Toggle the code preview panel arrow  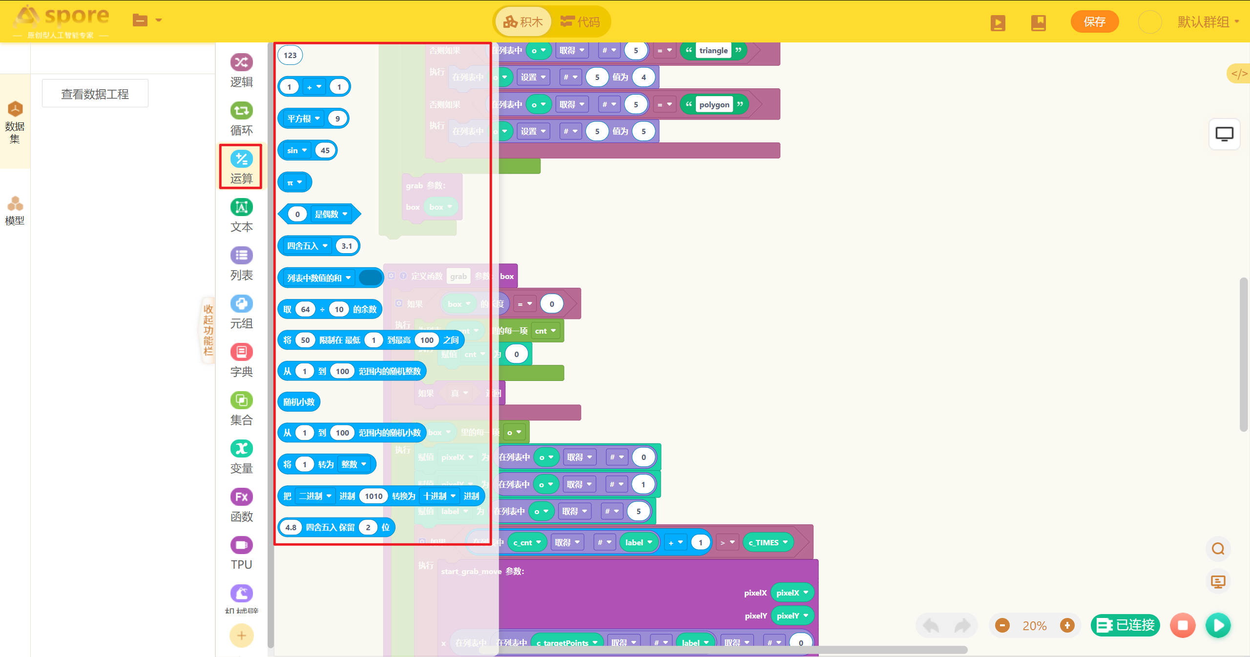(1239, 74)
